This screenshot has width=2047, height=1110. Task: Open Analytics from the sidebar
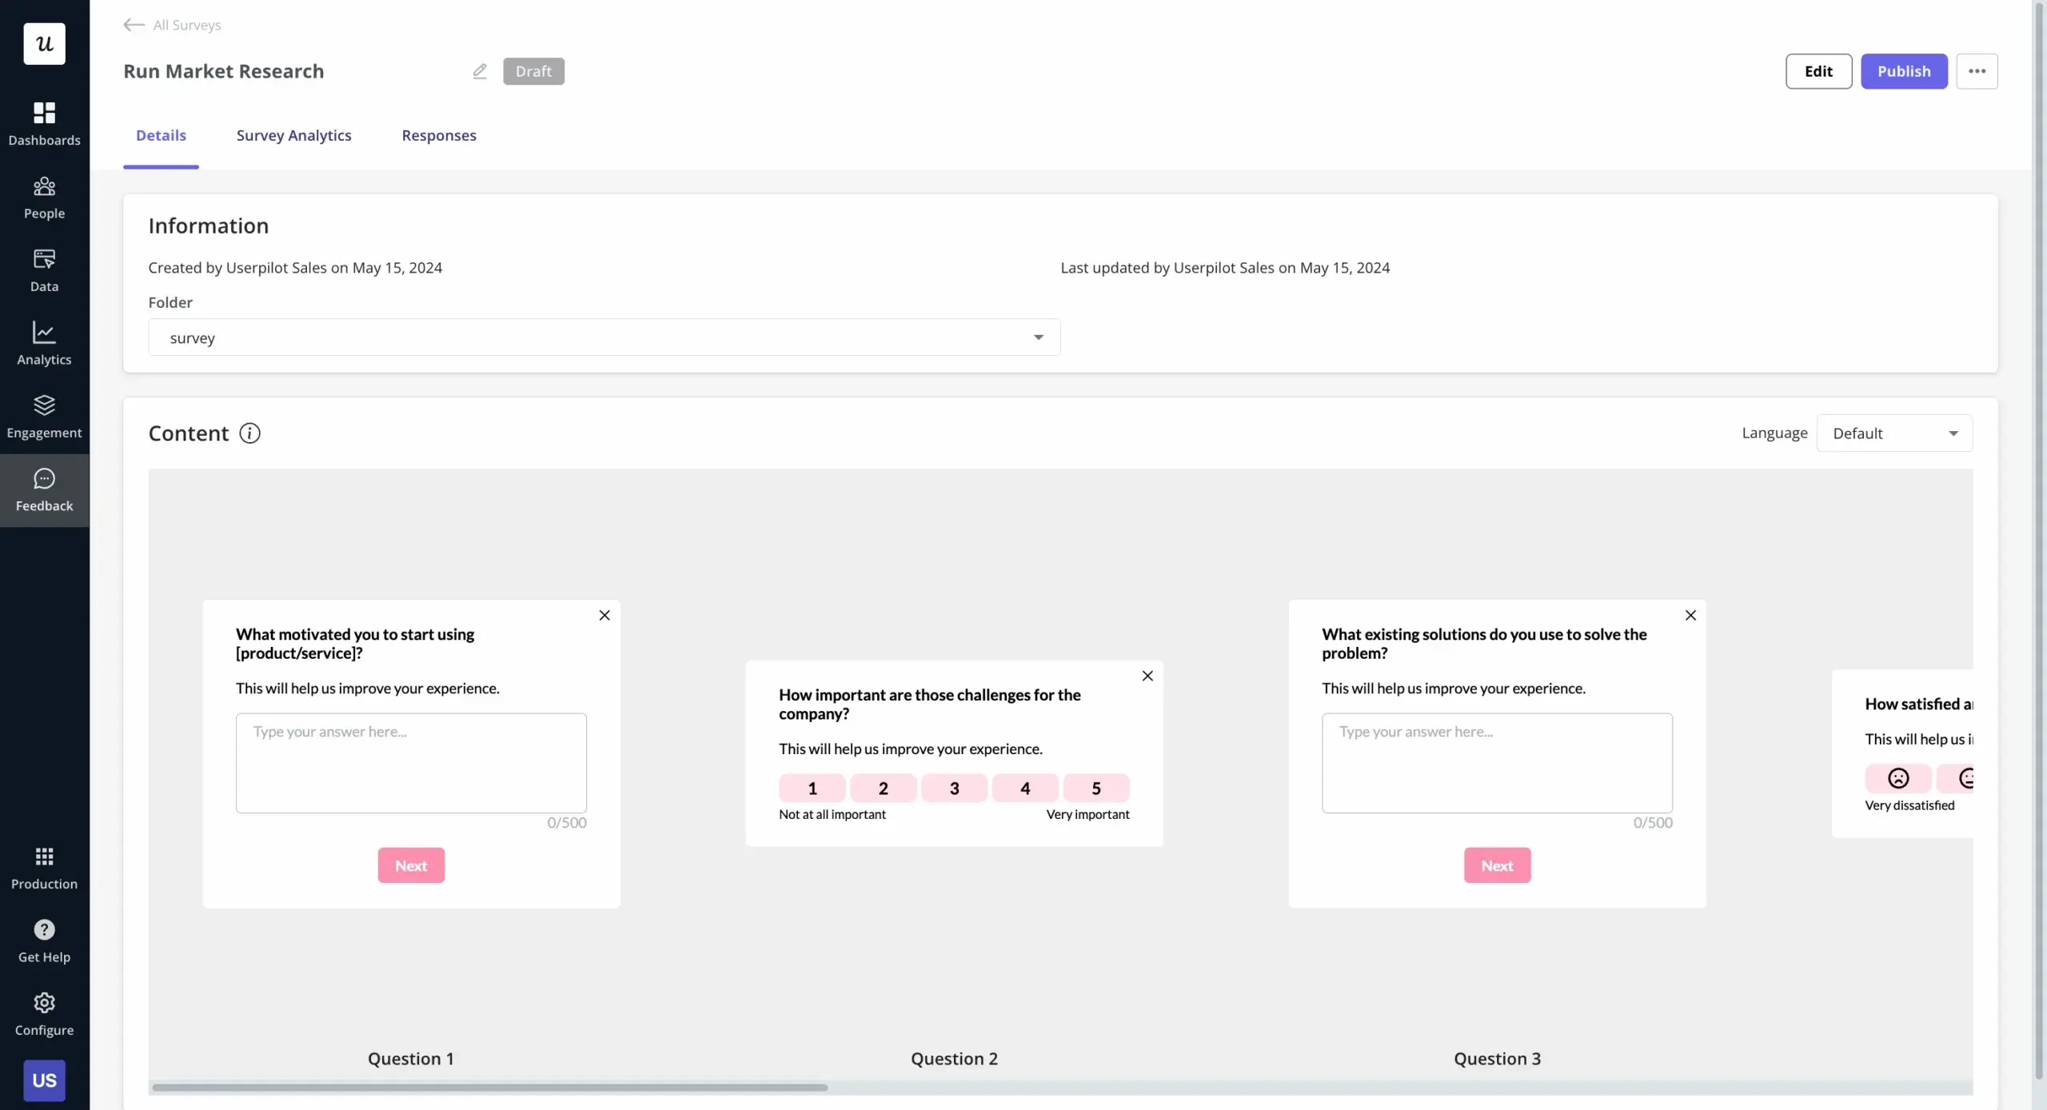pos(44,344)
